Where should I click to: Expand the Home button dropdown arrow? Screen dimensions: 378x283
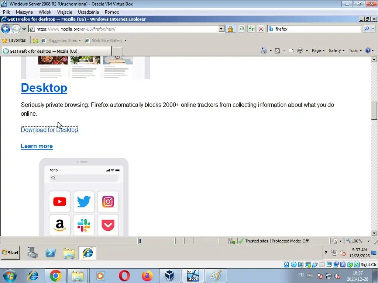coord(271,50)
